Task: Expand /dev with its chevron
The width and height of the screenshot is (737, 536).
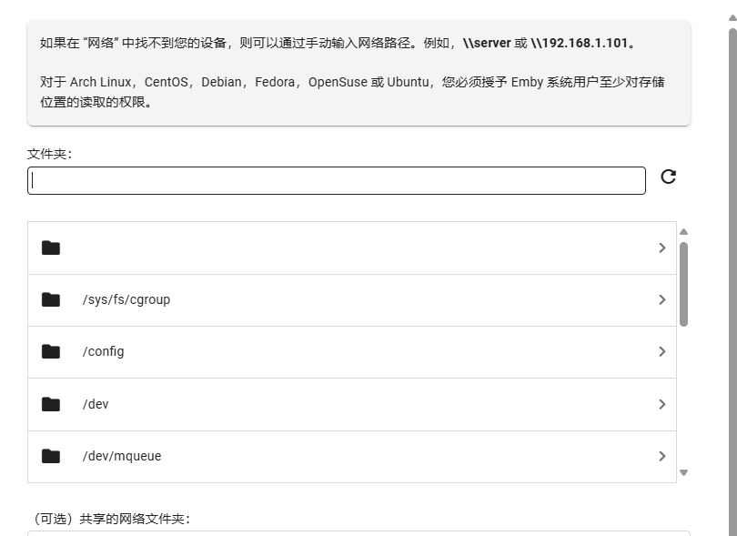Action: coord(661,404)
